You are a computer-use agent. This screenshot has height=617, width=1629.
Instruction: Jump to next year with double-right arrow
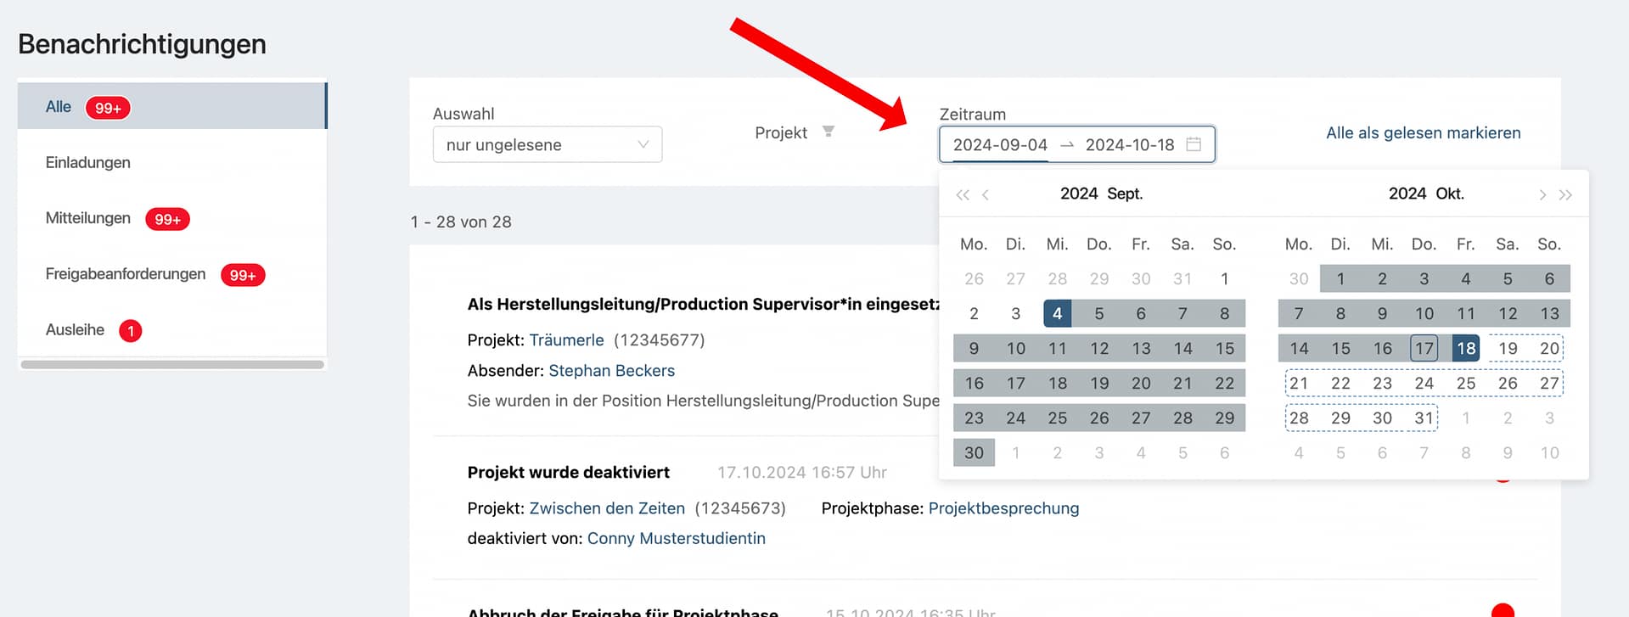1565,195
